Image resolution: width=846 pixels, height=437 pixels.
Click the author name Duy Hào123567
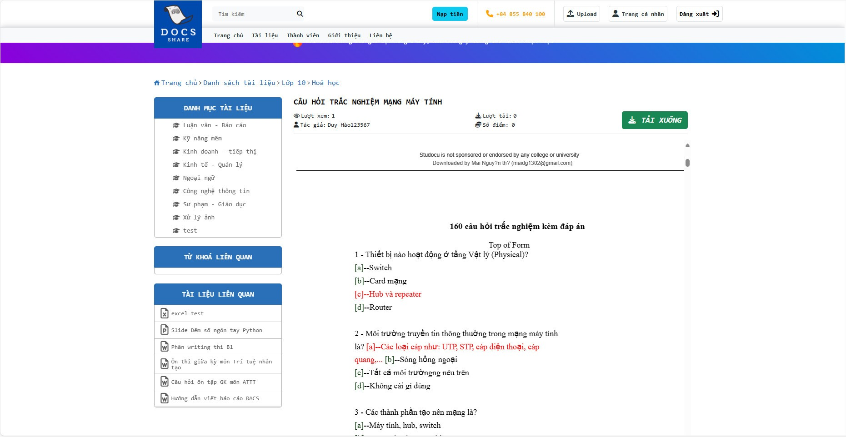coord(349,125)
